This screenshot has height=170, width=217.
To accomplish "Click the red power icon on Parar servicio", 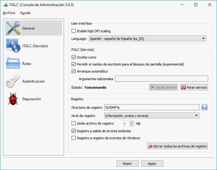I will click(x=183, y=87).
